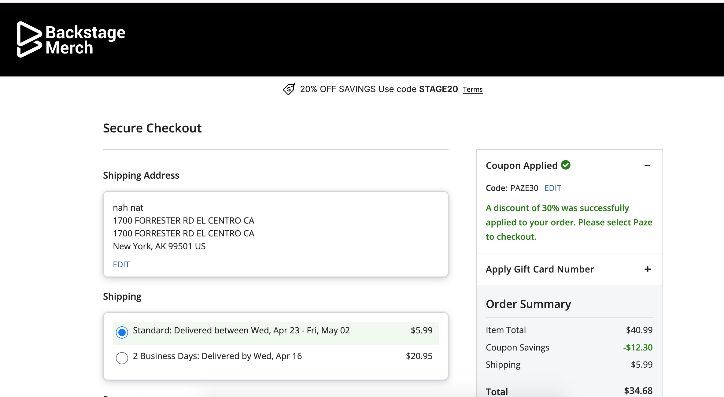Click the green coupon applied checkmark
Screen dimensions: 724x397
pos(566,165)
